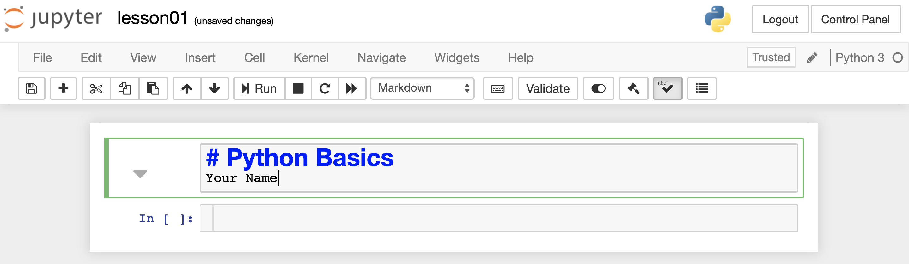909x264 pixels.
Task: Move the selected cell up
Action: (x=187, y=88)
